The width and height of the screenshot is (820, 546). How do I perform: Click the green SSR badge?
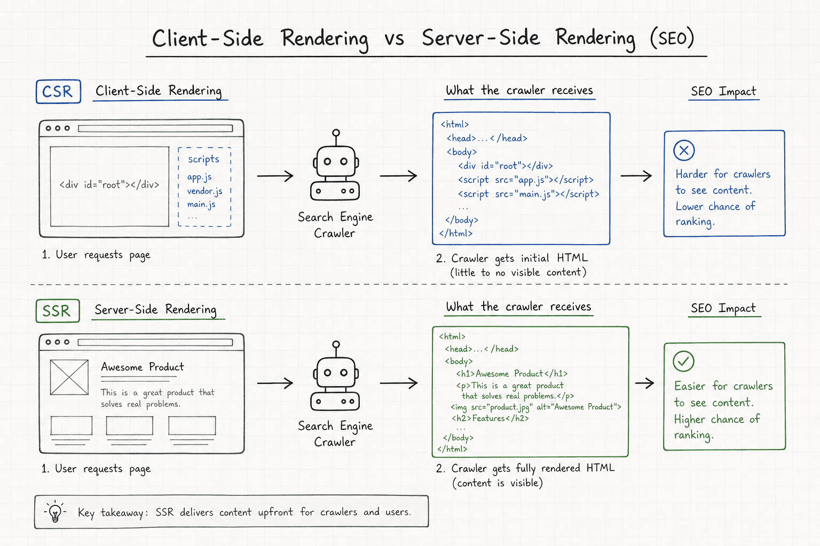pyautogui.click(x=58, y=311)
